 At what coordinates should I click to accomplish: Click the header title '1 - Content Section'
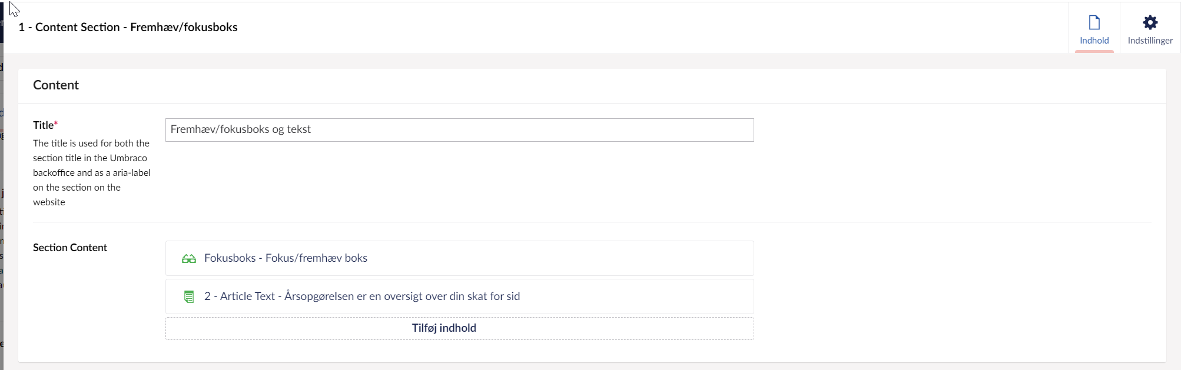coord(128,27)
